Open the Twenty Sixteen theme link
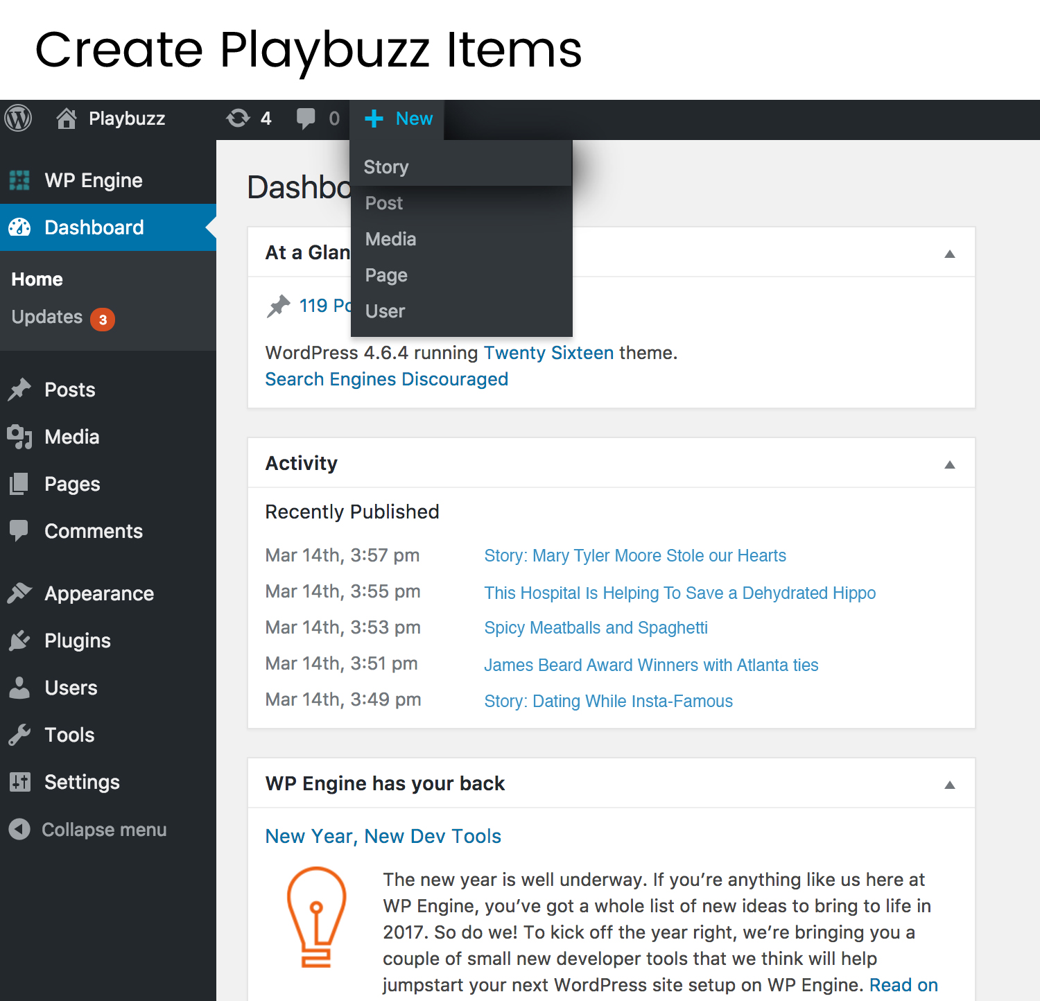The height and width of the screenshot is (1001, 1040). tap(548, 353)
